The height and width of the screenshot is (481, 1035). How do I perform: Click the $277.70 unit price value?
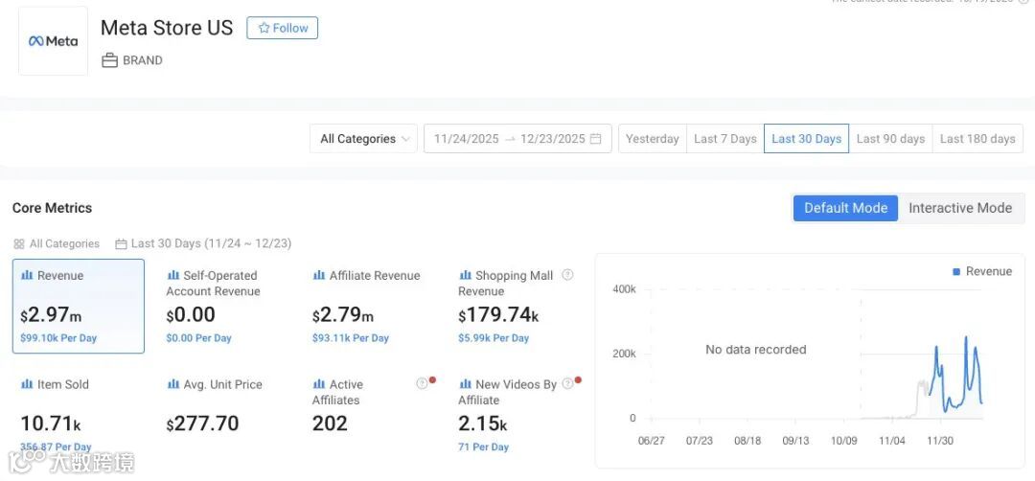pyautogui.click(x=202, y=424)
